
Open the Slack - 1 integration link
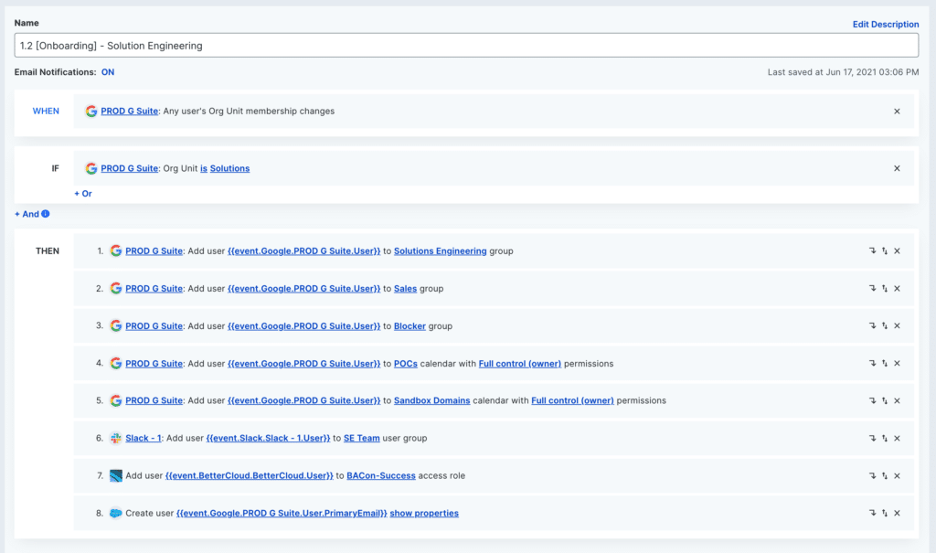tap(144, 439)
